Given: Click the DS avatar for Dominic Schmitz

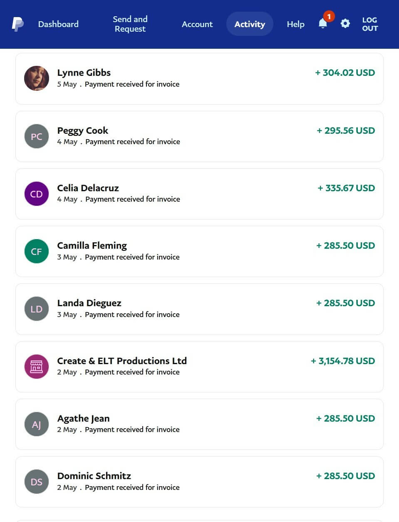Looking at the screenshot, I should [37, 482].
